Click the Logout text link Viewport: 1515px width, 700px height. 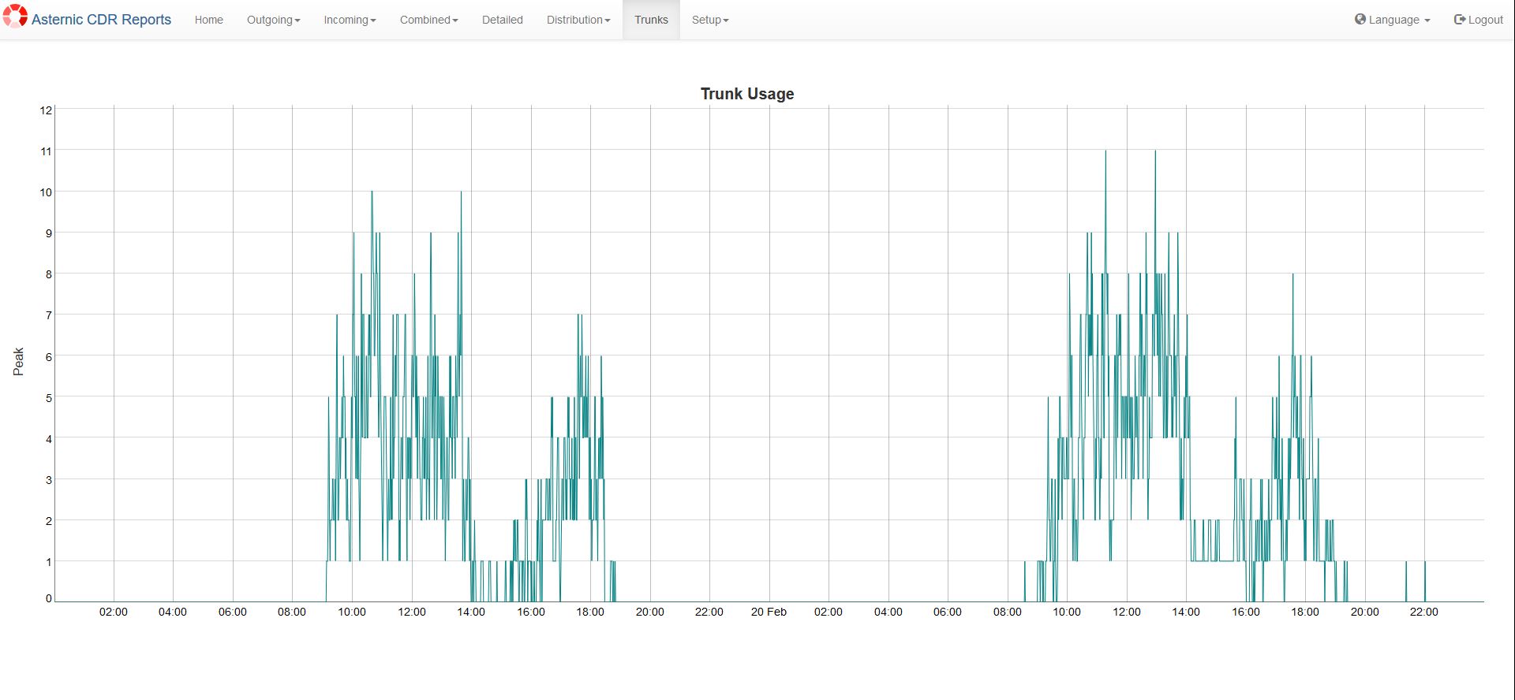pyautogui.click(x=1485, y=20)
